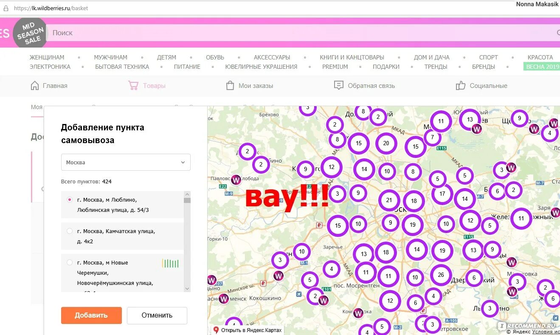The width and height of the screenshot is (560, 335).
Task: Open the ДОМ И ДАЧА category menu
Action: 431,57
